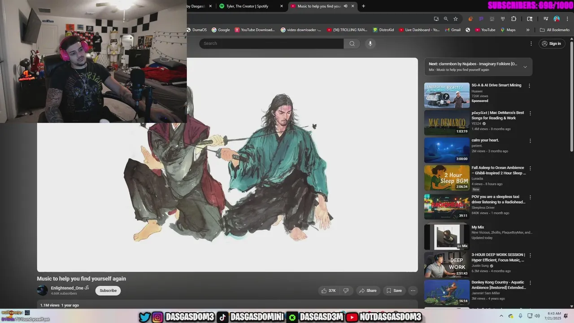Open Chrome three-dot main menu
The width and height of the screenshot is (574, 323).
tap(567, 19)
